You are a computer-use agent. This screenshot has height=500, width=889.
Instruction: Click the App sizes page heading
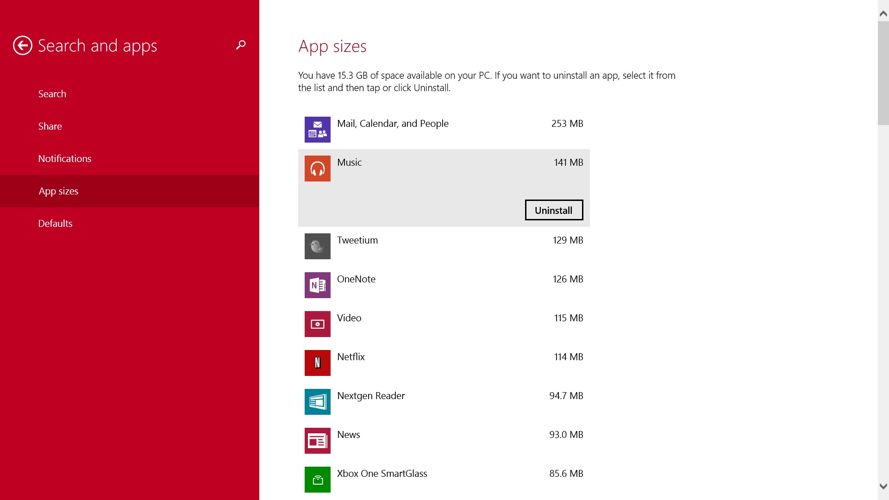pos(332,46)
